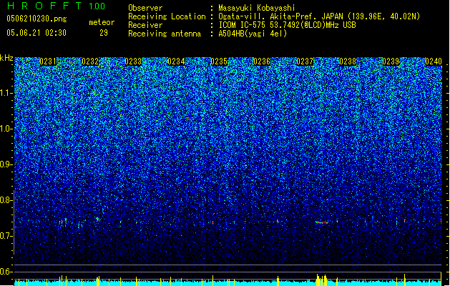Viewport: 450px width, 286px height.
Task: Click the 0231 time marker
Action: coord(48,61)
